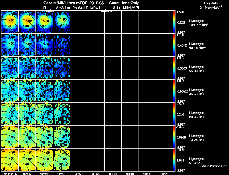Viewport: 229px width, 175px height.
Task: Click the 55-90 keV image at 02:40
Action: pyautogui.click(x=44, y=68)
